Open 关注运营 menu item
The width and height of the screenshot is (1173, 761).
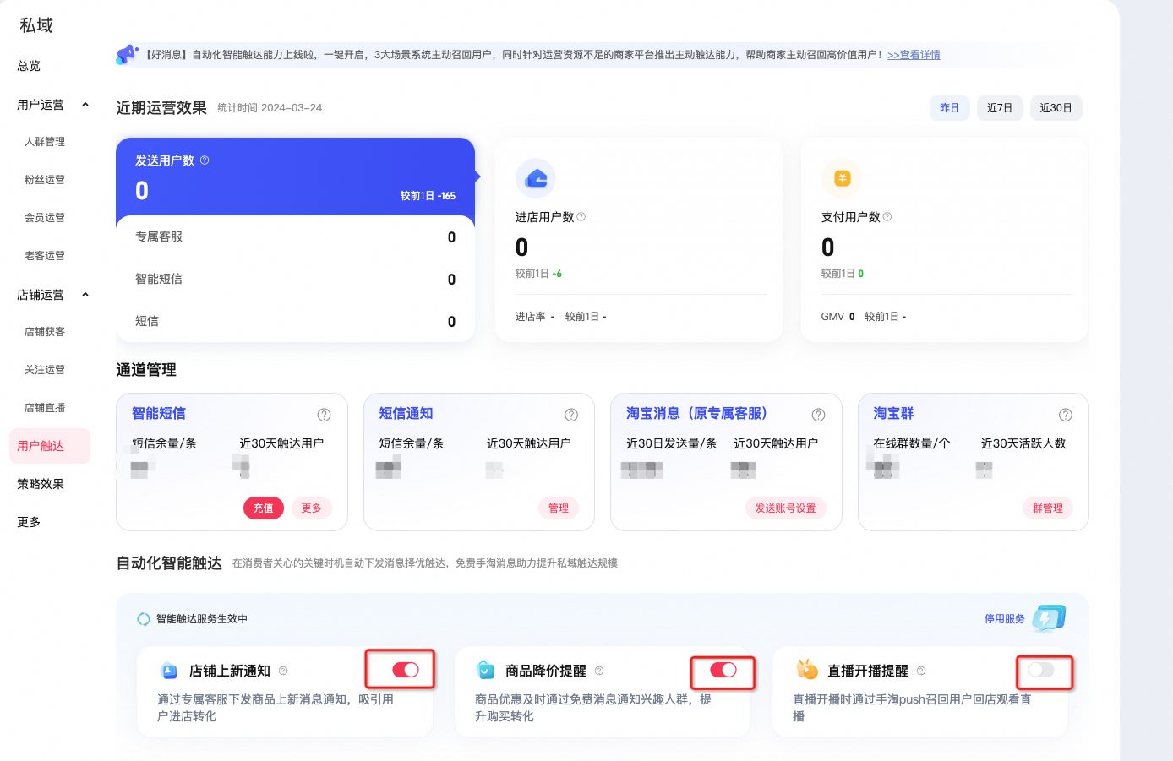click(x=45, y=370)
